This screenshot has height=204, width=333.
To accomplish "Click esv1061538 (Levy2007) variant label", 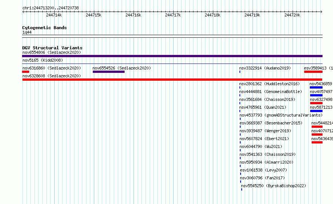I will 263,170.
